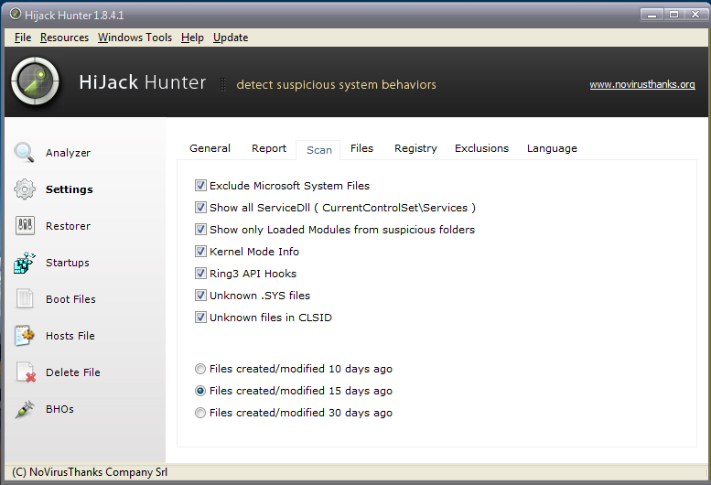Toggle Exclude Microsoft System Files checkbox

click(x=200, y=186)
